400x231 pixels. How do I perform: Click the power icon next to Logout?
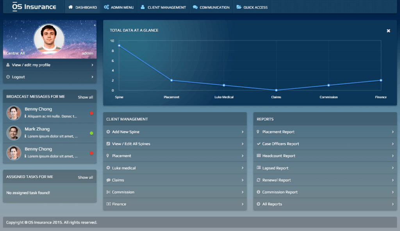click(8, 77)
